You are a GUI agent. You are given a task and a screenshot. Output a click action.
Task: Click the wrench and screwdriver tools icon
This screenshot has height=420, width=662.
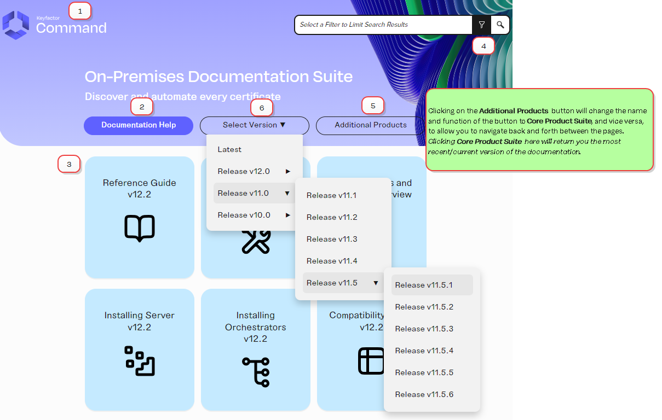[x=256, y=241]
